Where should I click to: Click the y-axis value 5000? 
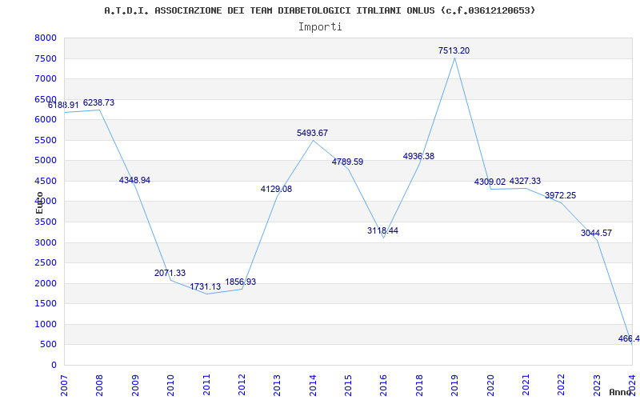46,161
